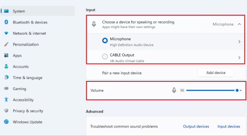Open Output devices troubleshooter link
This screenshot has height=136, width=247.
196,126
